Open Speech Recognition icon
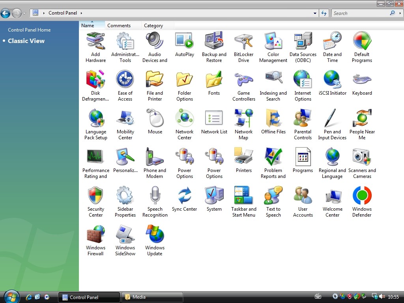This screenshot has width=404, height=303. [155, 195]
